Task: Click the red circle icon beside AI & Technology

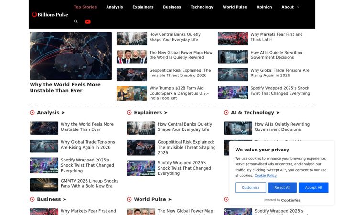Action: pyautogui.click(x=226, y=113)
